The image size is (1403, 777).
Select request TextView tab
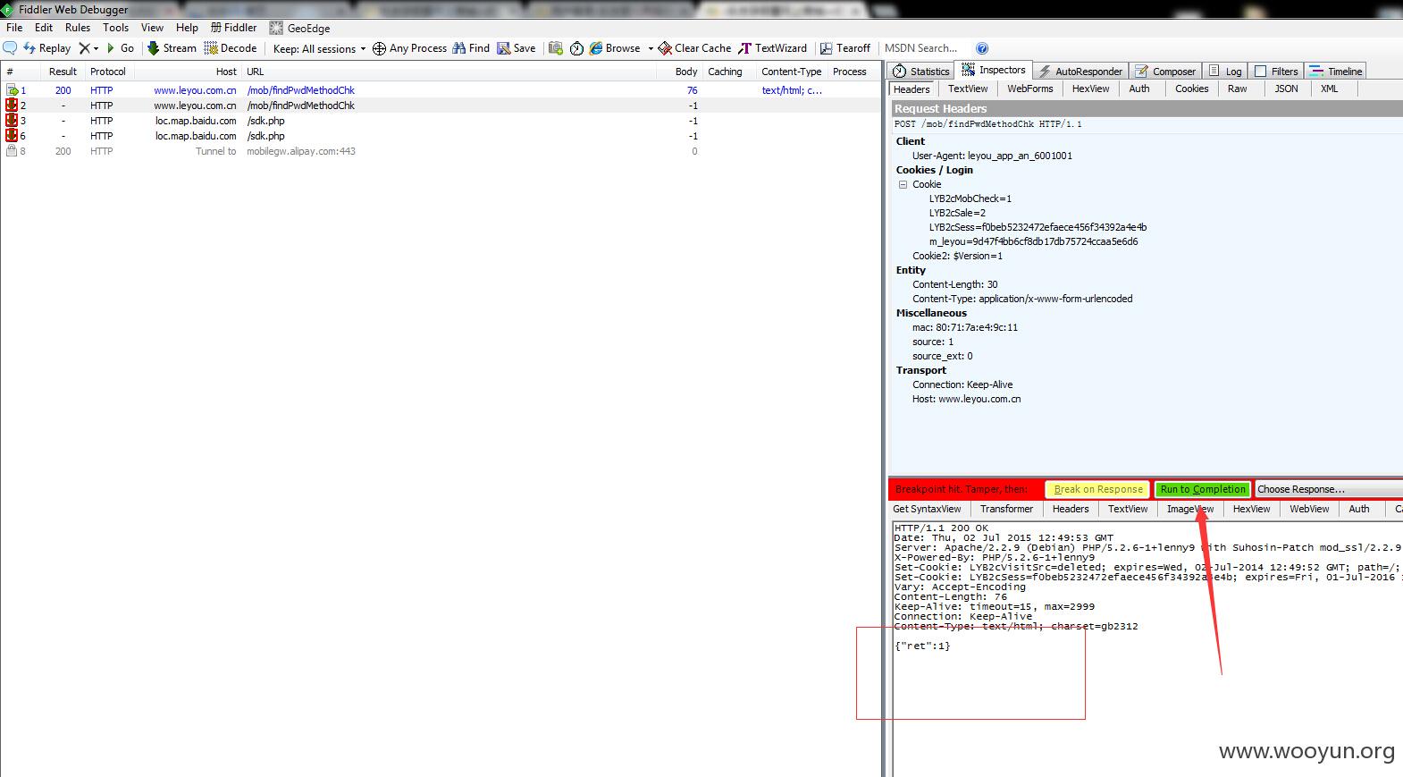(968, 89)
